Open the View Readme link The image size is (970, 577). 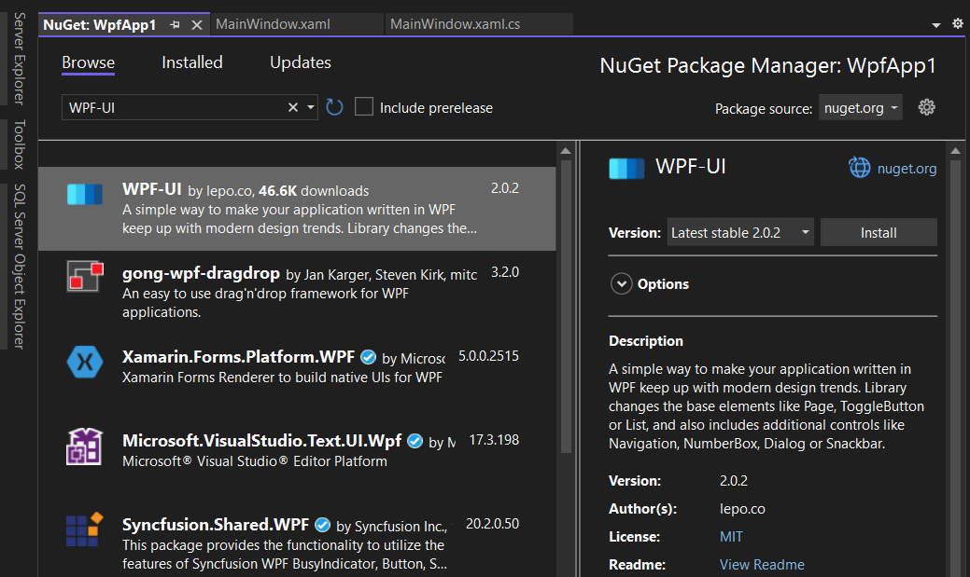tap(761, 565)
